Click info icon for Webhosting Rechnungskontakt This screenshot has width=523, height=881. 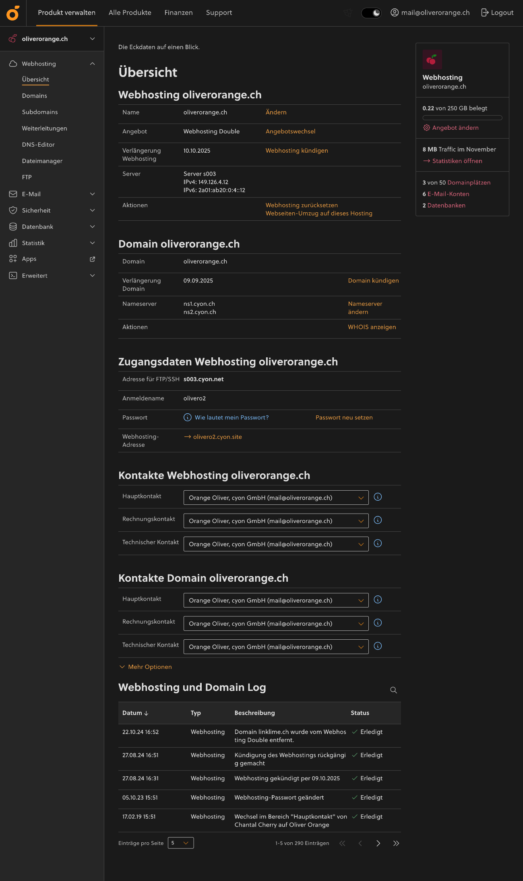(378, 520)
